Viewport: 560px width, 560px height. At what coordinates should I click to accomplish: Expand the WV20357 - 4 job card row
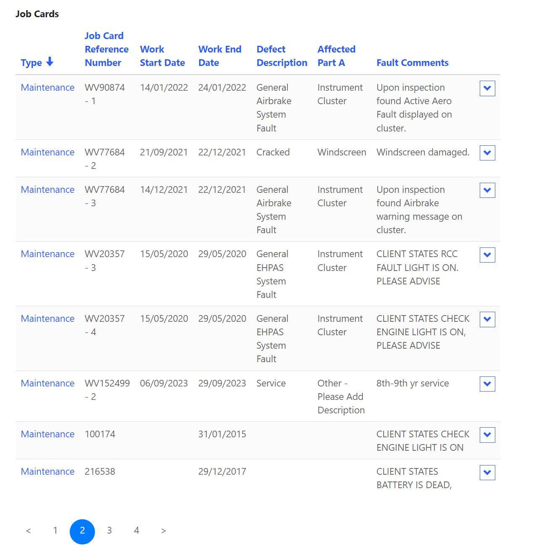click(487, 319)
